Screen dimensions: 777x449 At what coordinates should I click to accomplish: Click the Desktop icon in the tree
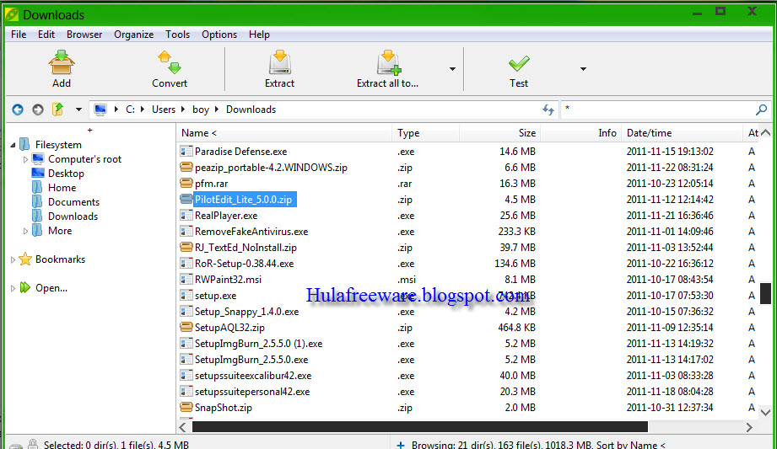click(38, 173)
